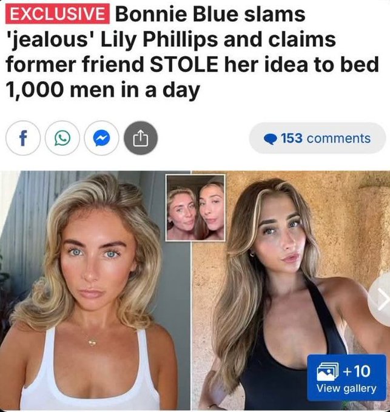Open the grey share sheet icon
Image resolution: width=390 pixels, height=412 pixels.
(x=141, y=138)
